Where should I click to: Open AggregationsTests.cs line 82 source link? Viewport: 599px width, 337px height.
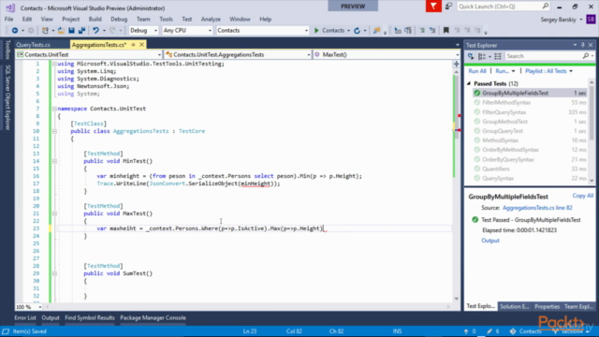click(537, 208)
